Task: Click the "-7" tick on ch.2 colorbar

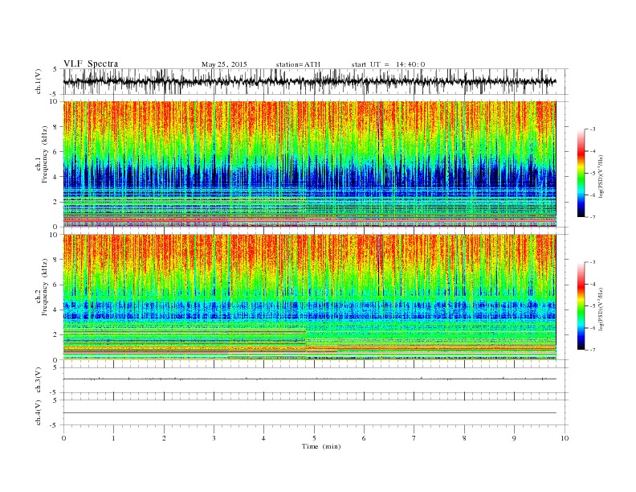Action: 593,350
